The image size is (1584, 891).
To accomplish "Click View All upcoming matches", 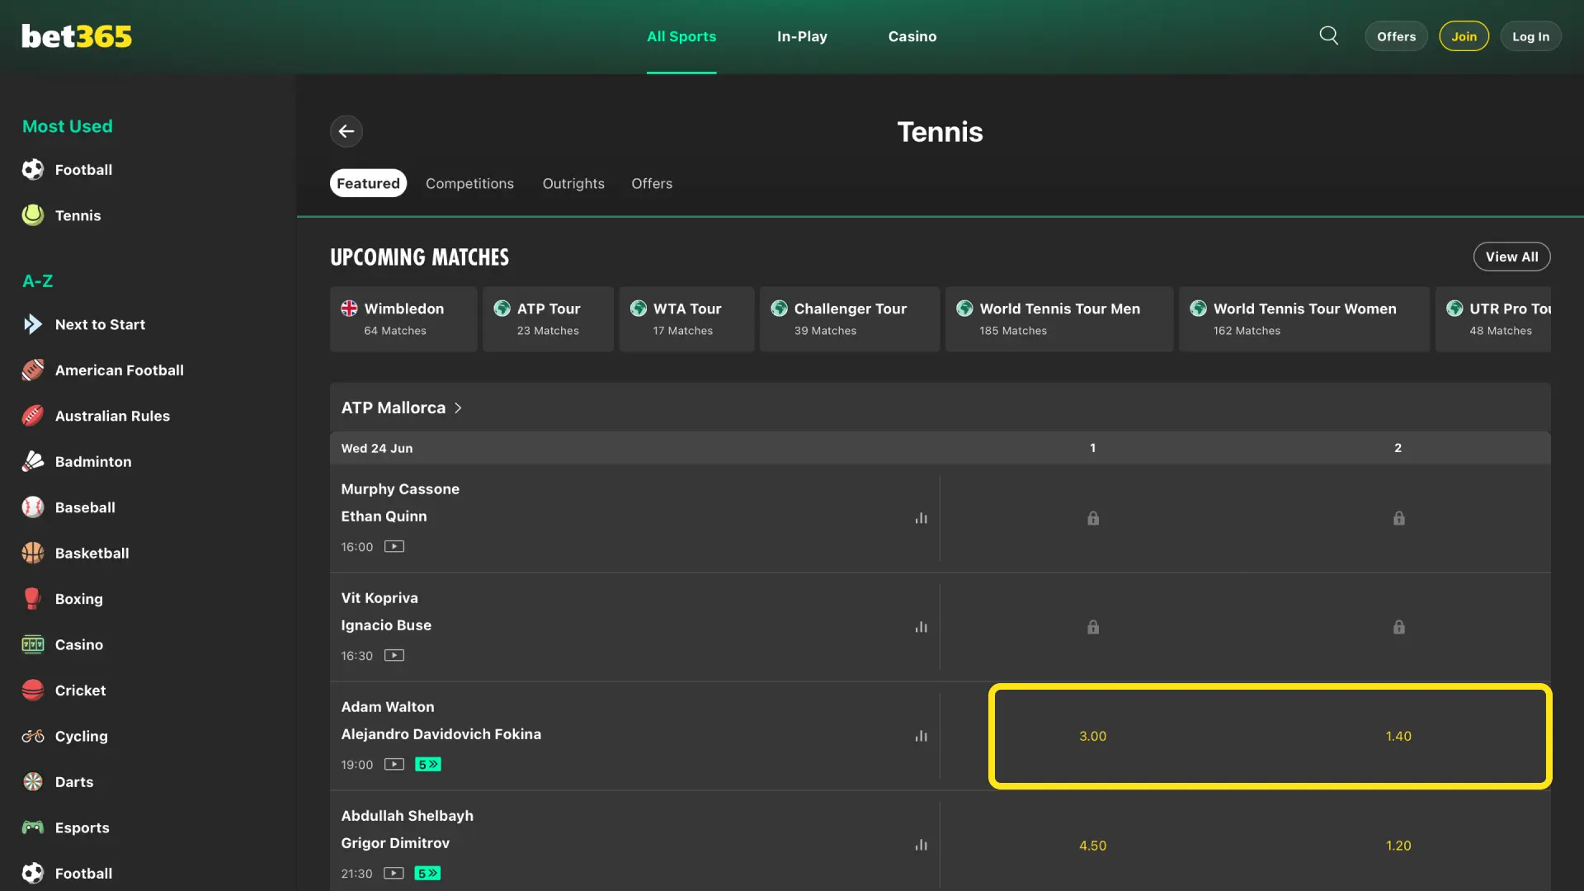I will tap(1511, 257).
